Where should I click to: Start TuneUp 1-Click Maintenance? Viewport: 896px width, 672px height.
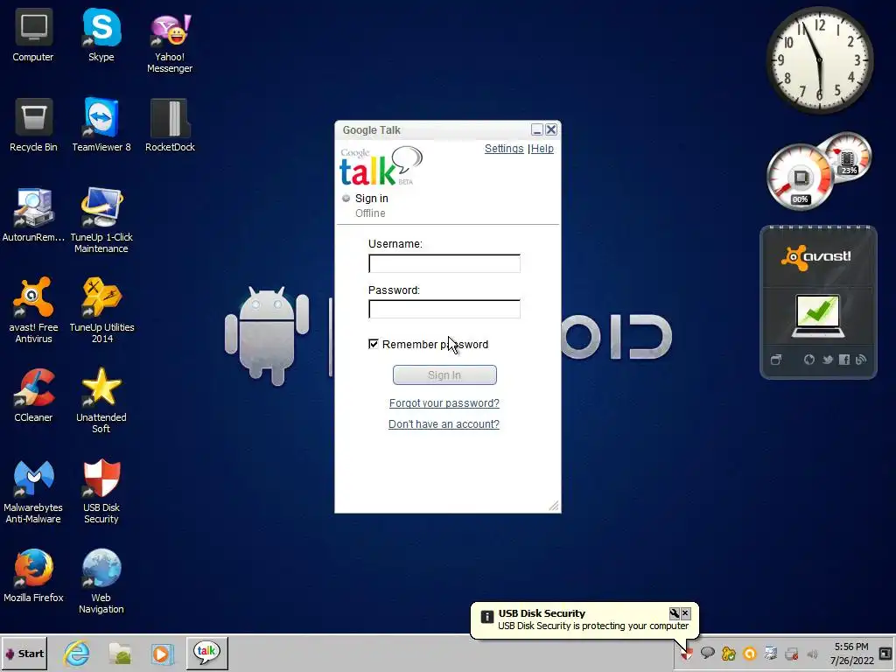coord(101,221)
